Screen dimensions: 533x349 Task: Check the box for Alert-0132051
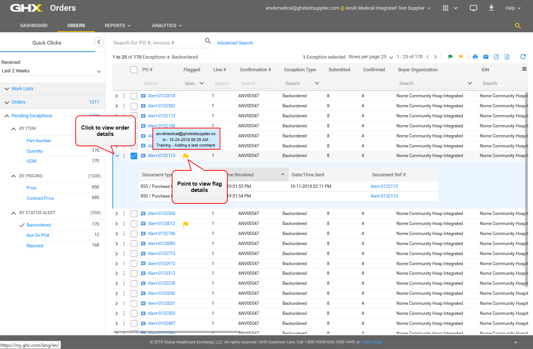tap(134, 304)
